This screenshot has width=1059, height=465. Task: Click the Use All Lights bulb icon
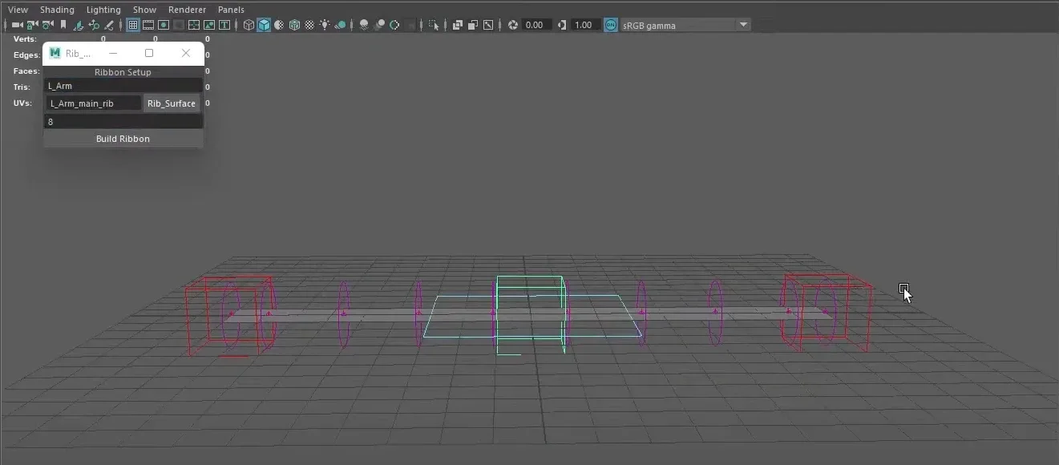[x=325, y=25]
